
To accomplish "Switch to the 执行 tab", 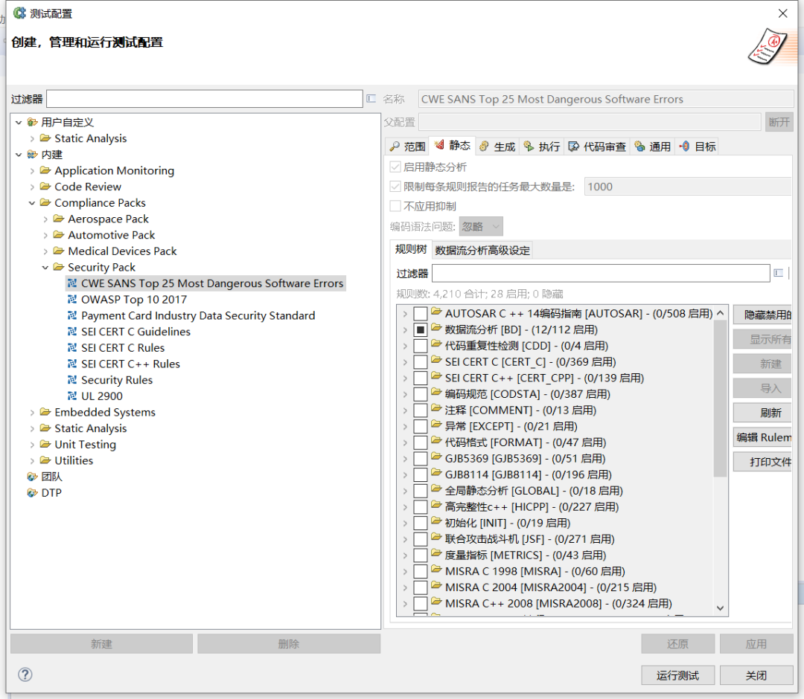I will (542, 146).
